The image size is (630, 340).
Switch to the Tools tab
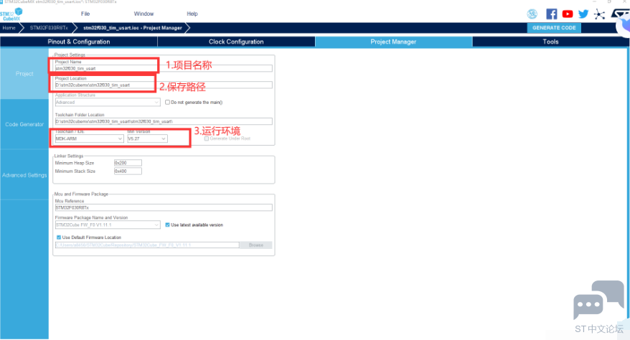(x=550, y=42)
